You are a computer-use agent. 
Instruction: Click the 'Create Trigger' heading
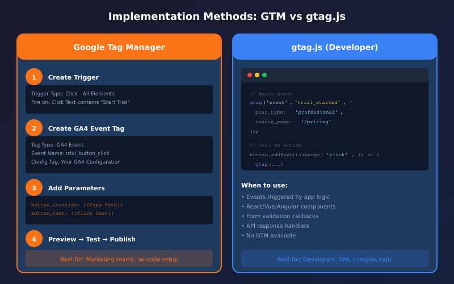tap(74, 77)
